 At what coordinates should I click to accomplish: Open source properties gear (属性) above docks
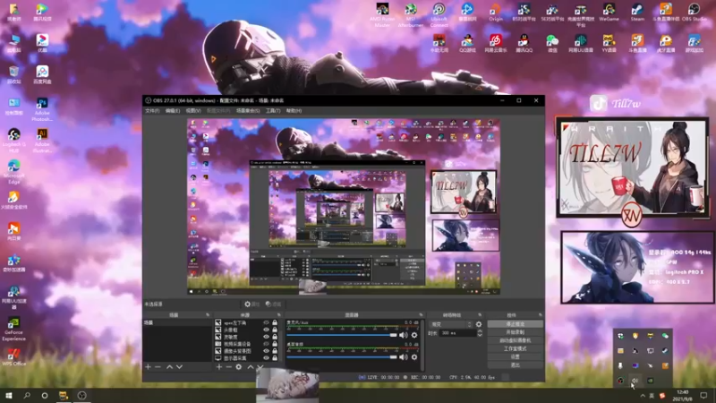coord(251,304)
